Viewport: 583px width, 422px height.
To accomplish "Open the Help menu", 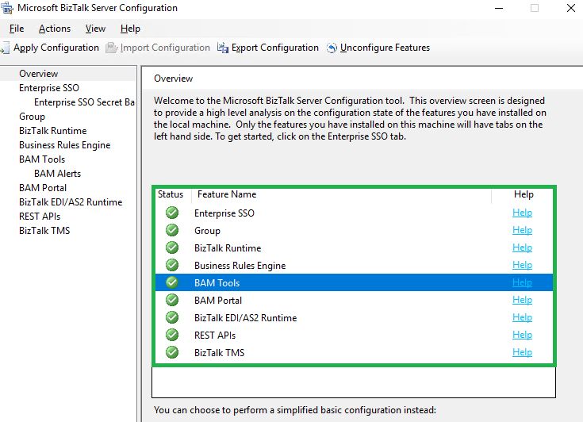I will click(x=131, y=29).
